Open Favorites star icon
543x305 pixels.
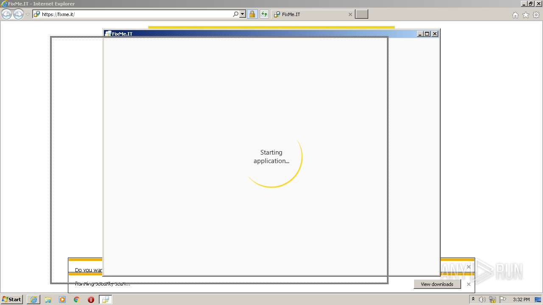tap(526, 15)
